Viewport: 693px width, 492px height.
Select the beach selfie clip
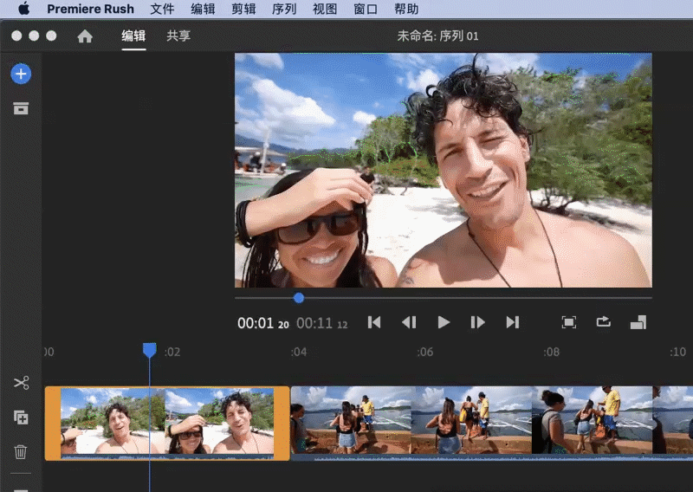(x=167, y=424)
